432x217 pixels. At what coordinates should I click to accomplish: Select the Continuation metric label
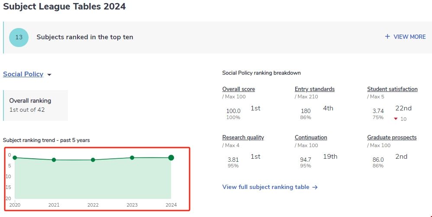point(311,138)
